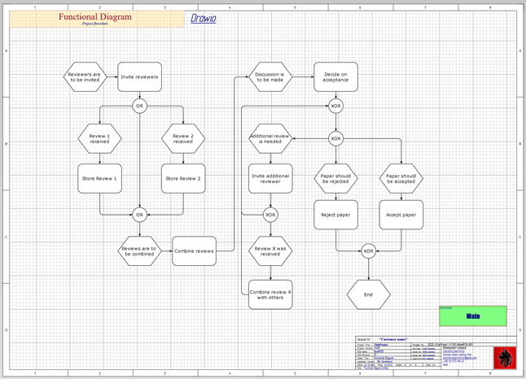Click the Invite reviewers process box
The height and width of the screenshot is (379, 526).
click(139, 77)
